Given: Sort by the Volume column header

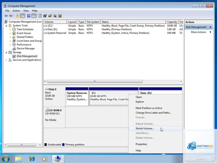Looking at the screenshot, I should pos(55,22).
